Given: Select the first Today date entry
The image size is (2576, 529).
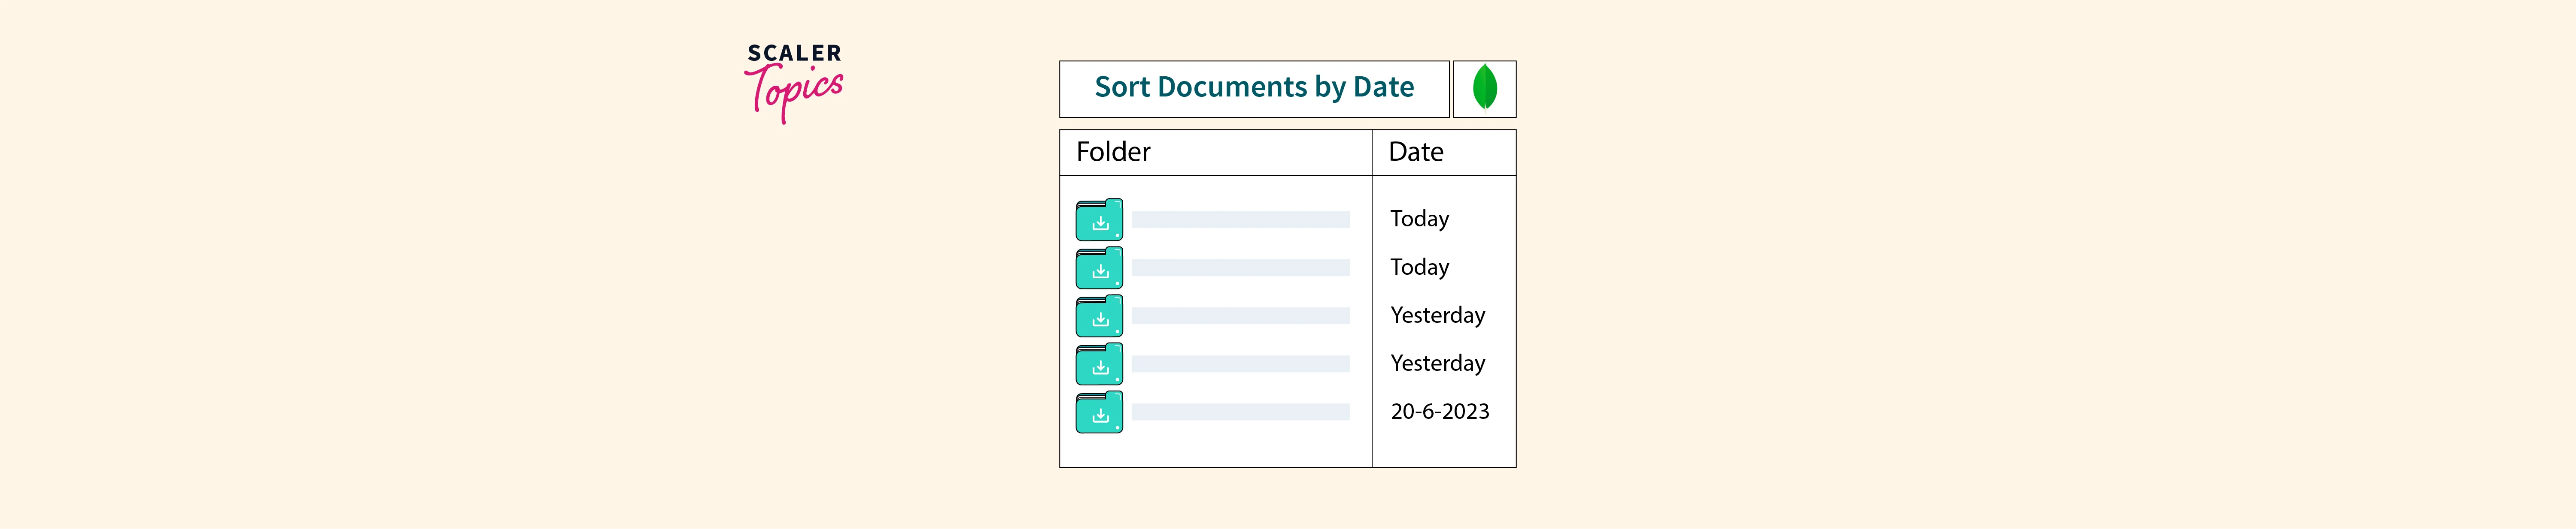Looking at the screenshot, I should [x=1419, y=219].
